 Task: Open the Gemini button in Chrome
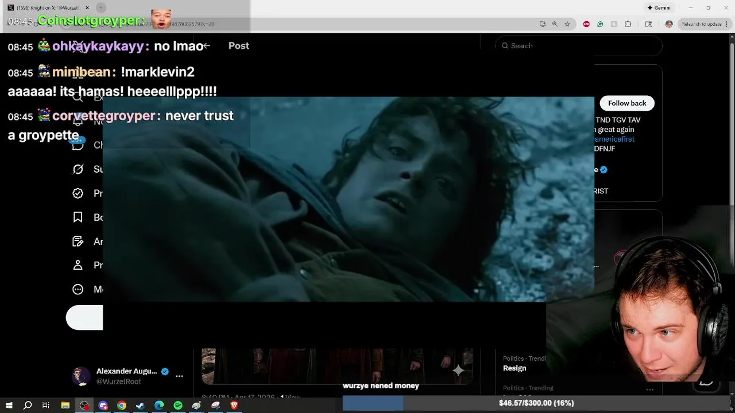click(x=659, y=8)
